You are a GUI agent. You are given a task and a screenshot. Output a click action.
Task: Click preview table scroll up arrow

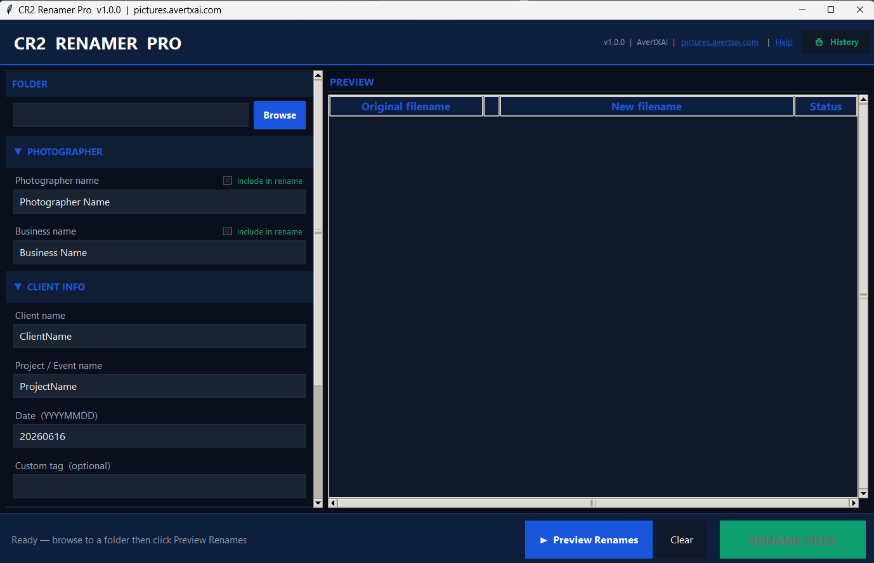[x=863, y=100]
